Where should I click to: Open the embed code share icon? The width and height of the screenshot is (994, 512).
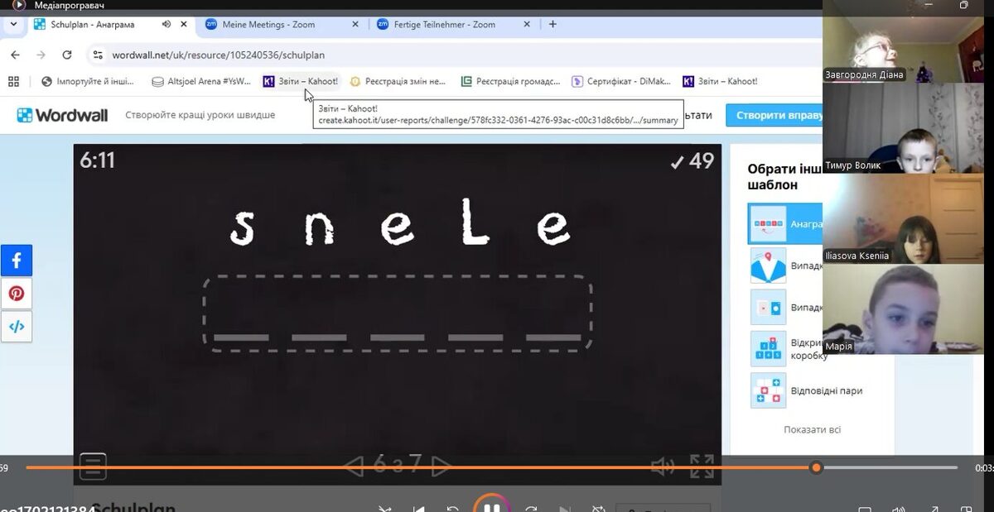pos(16,326)
